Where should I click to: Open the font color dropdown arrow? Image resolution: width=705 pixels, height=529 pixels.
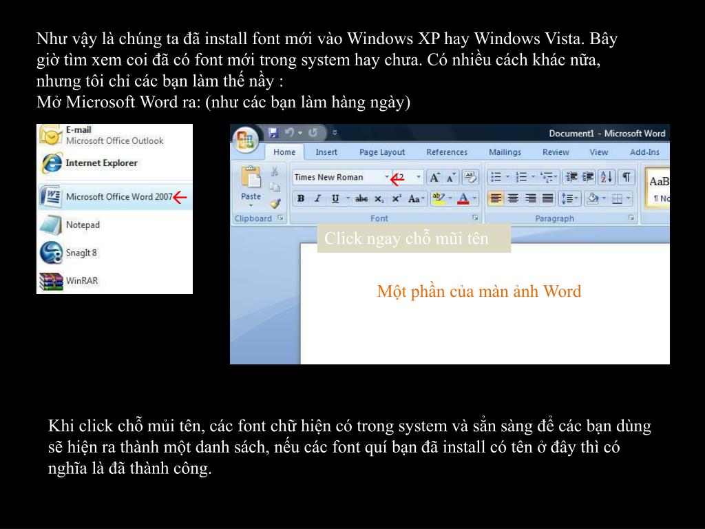[x=474, y=198]
